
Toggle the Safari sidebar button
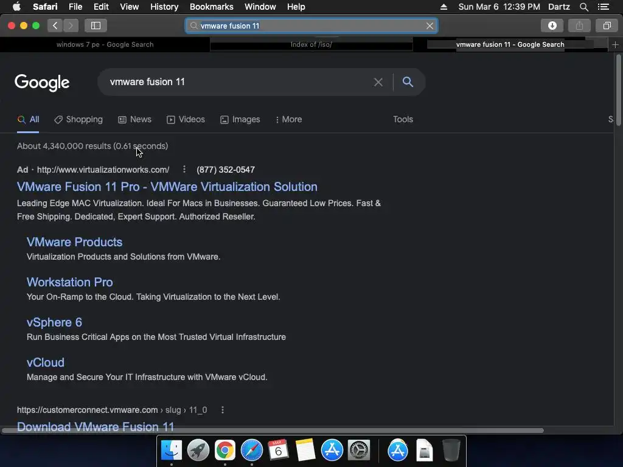[96, 26]
